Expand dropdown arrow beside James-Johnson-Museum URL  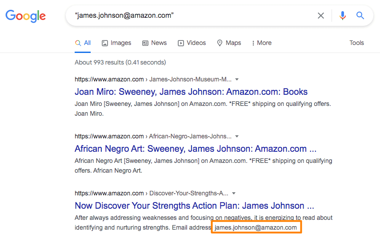point(237,79)
